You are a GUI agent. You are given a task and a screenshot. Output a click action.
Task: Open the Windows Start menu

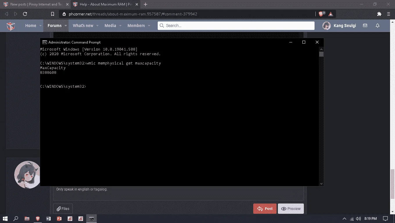pos(5,218)
